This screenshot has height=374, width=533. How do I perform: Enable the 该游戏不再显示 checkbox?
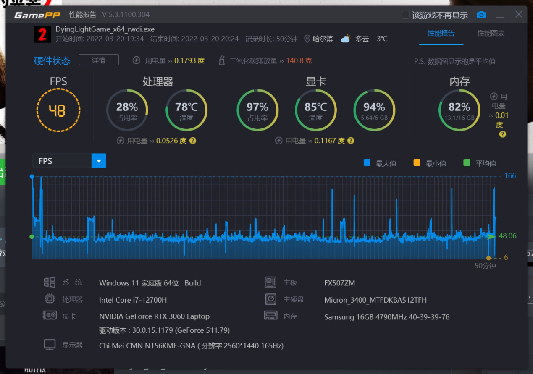[x=405, y=15]
